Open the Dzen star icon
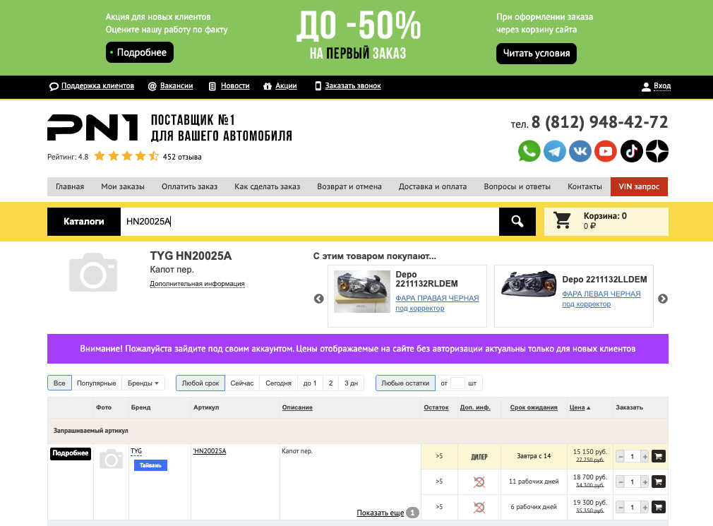 [657, 151]
